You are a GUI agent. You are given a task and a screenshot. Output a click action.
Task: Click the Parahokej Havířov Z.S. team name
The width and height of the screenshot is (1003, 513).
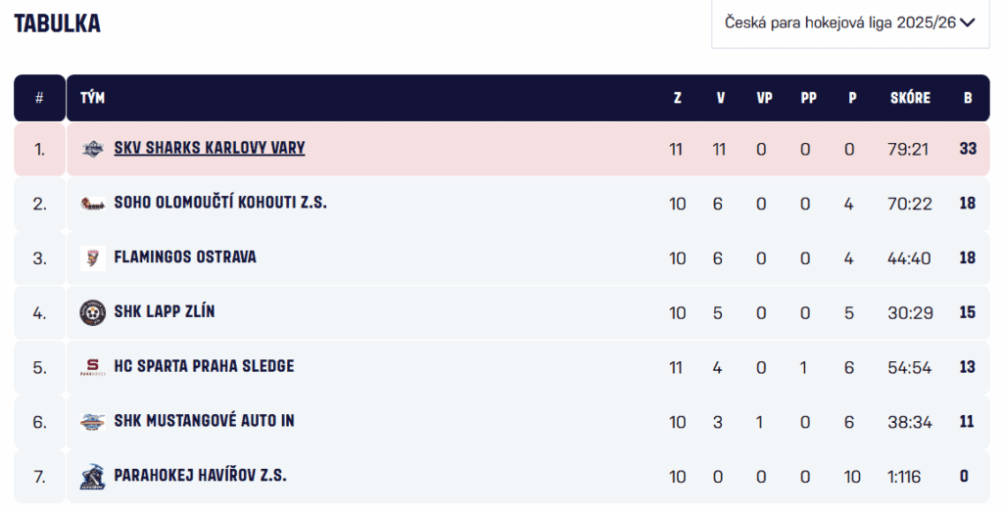click(200, 476)
